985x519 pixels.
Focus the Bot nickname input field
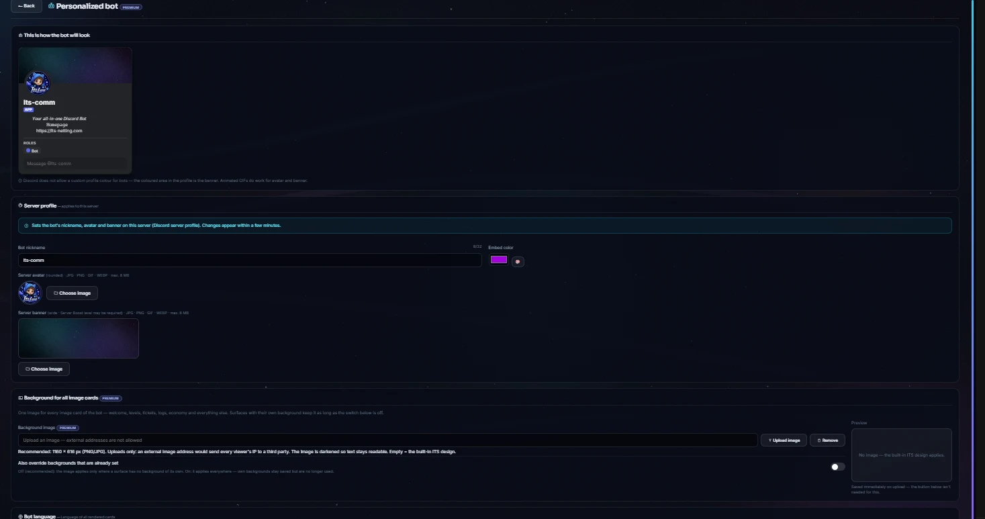[x=250, y=260]
